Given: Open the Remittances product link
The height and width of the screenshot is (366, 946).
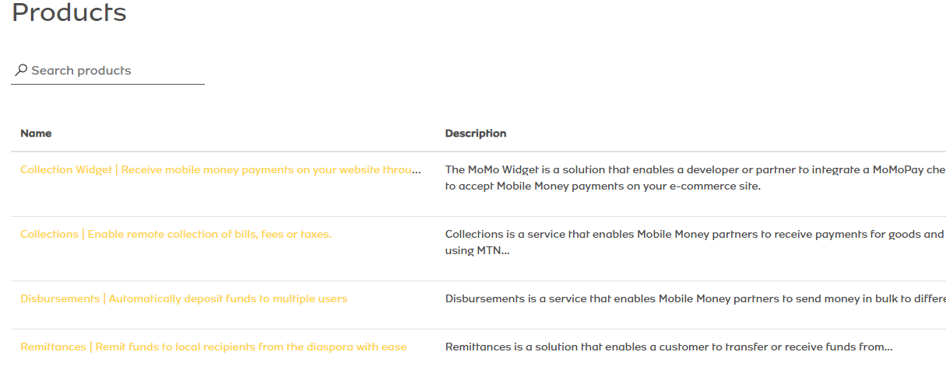Looking at the screenshot, I should (213, 347).
